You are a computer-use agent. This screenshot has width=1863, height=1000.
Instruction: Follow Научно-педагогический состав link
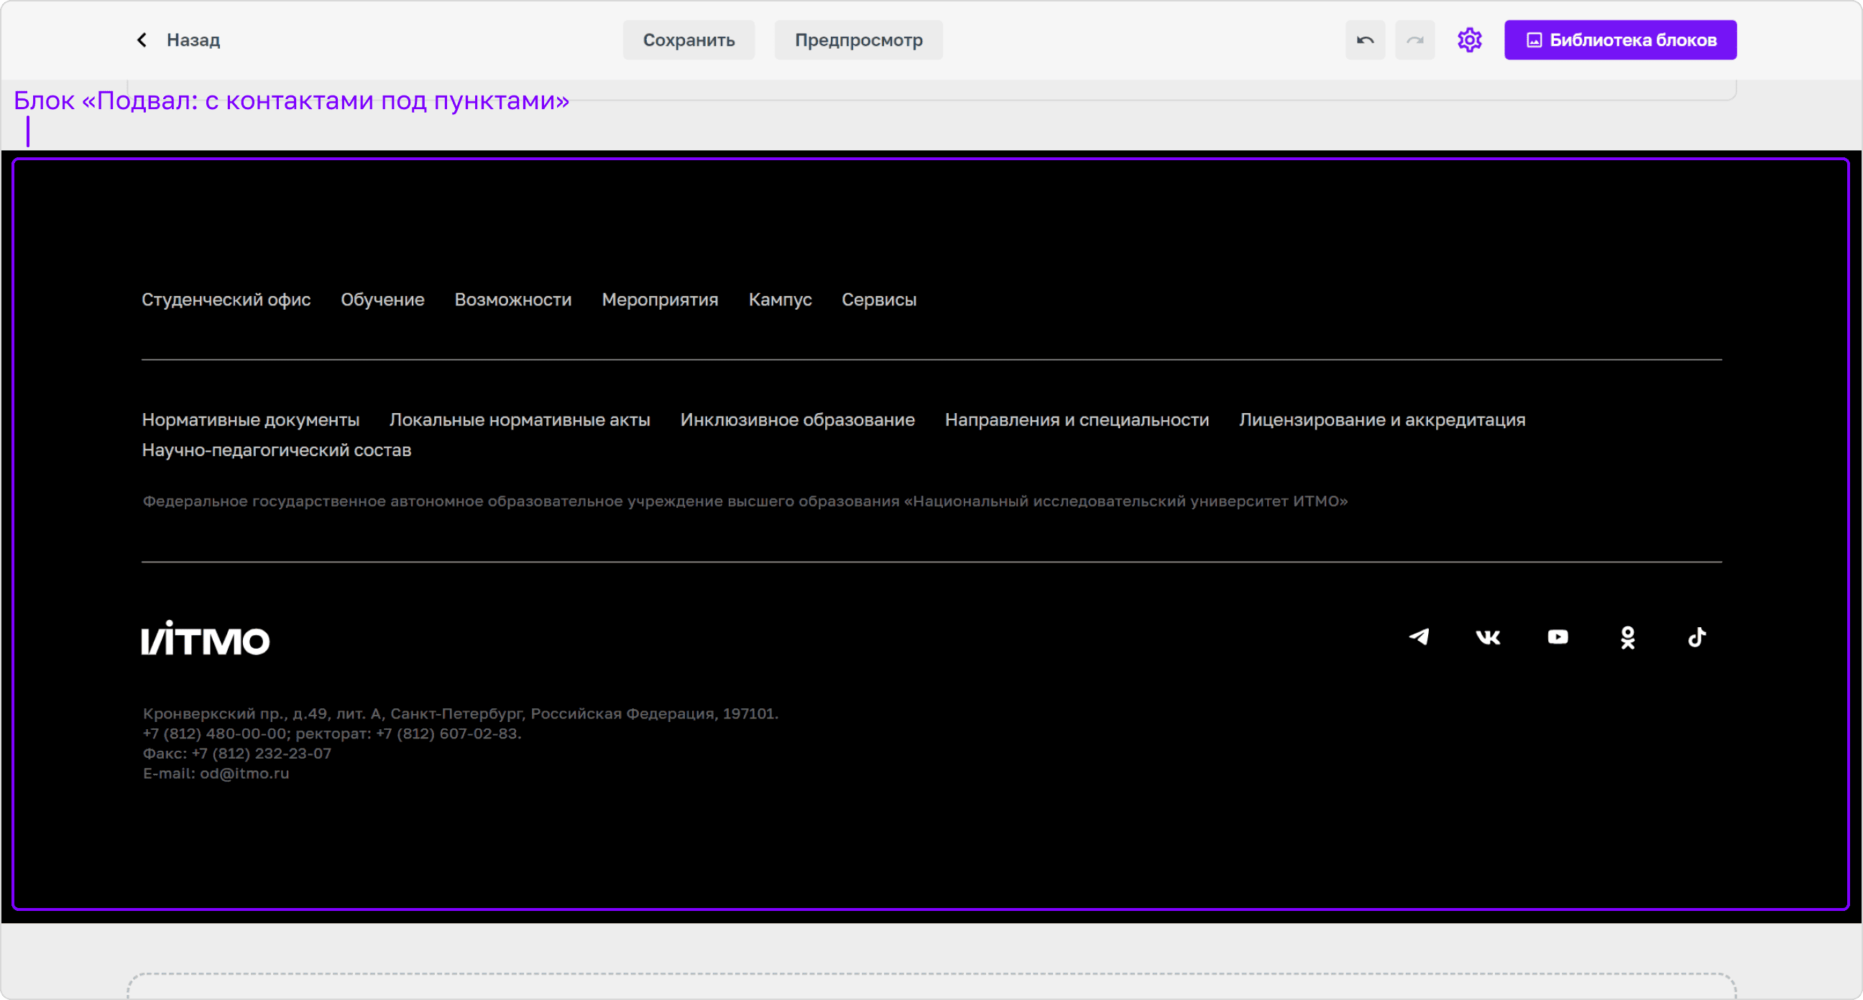pyautogui.click(x=276, y=450)
